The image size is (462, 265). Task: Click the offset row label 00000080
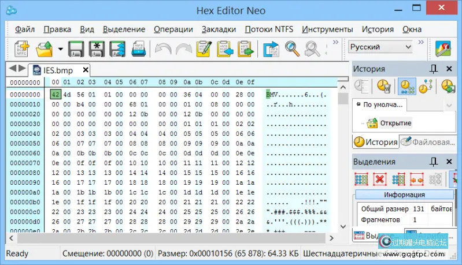click(25, 173)
